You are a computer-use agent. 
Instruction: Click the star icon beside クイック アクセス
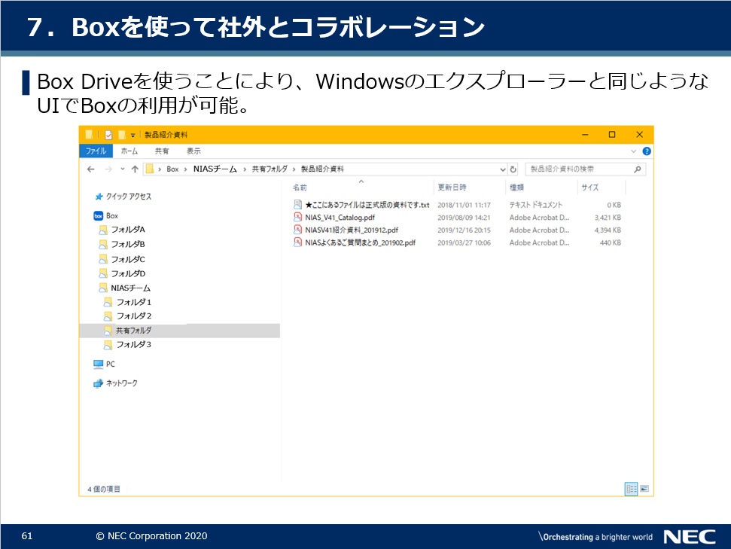pos(99,197)
